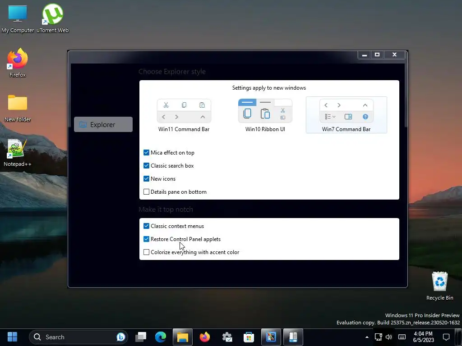The image size is (462, 346).
Task: Select the Firefox desktop shortcut
Action: click(18, 63)
